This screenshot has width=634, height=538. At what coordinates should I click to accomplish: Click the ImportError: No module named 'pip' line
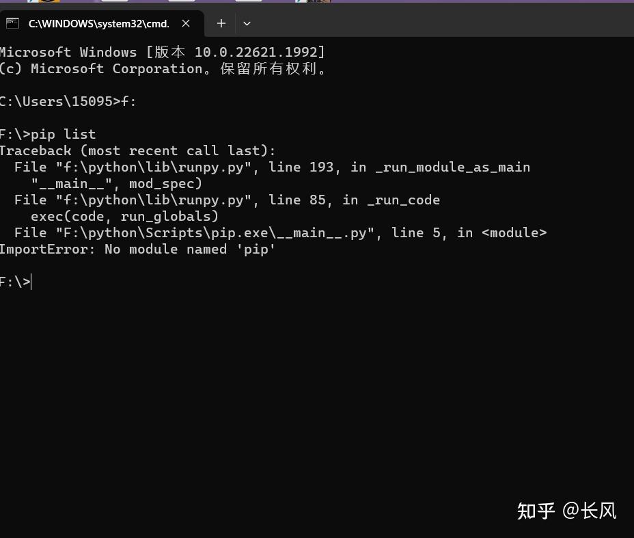[137, 249]
